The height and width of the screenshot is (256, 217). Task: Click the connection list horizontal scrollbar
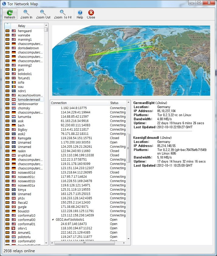coord(84,243)
